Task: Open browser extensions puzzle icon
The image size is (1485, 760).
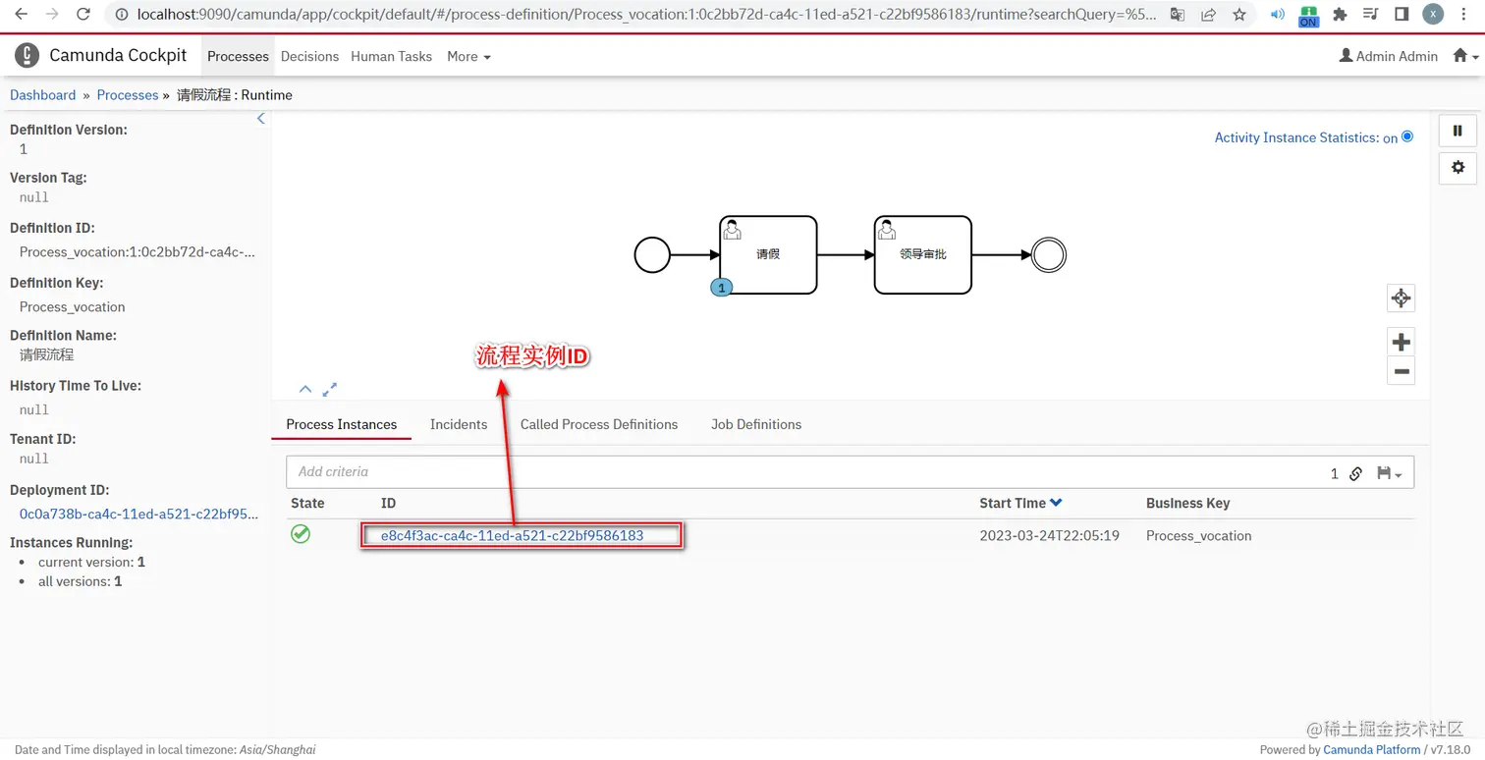Action: pyautogui.click(x=1340, y=15)
